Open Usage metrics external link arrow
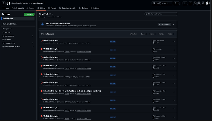The height and width of the screenshot is (121, 212). 33,43
